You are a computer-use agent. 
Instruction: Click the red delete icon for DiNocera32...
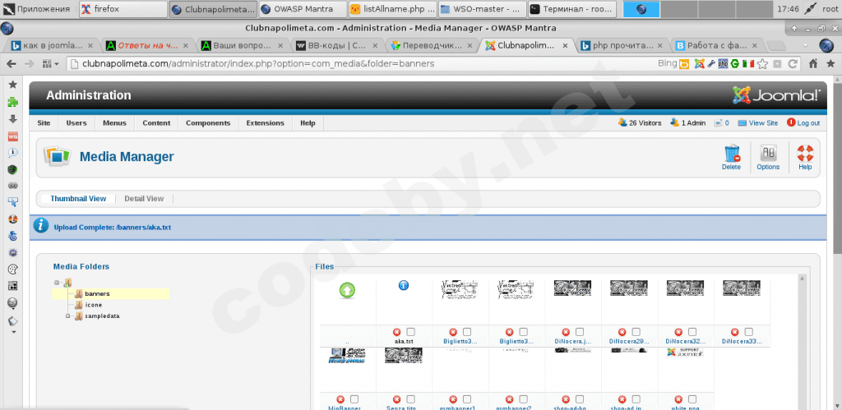point(678,332)
